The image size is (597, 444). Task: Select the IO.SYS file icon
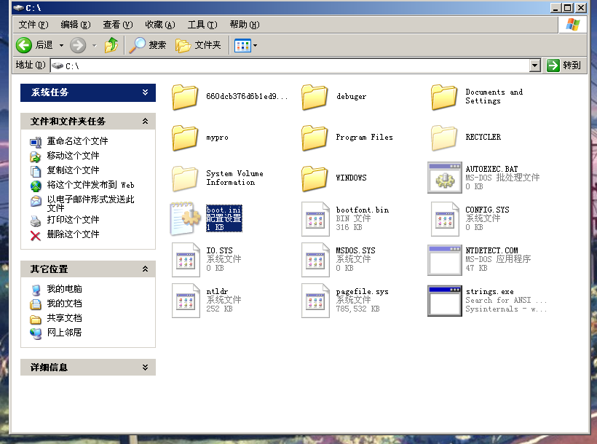(186, 260)
